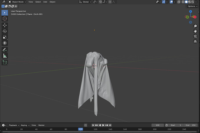Pick the Rotate tool
The height and width of the screenshot is (133, 200).
[5, 31]
